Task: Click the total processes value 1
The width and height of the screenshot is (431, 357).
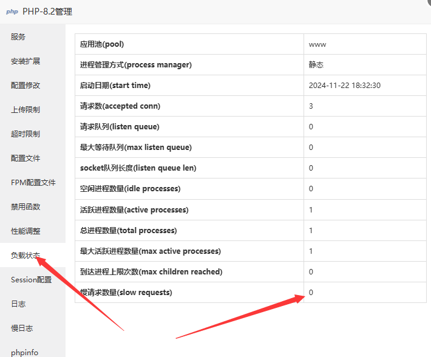Action: (311, 231)
